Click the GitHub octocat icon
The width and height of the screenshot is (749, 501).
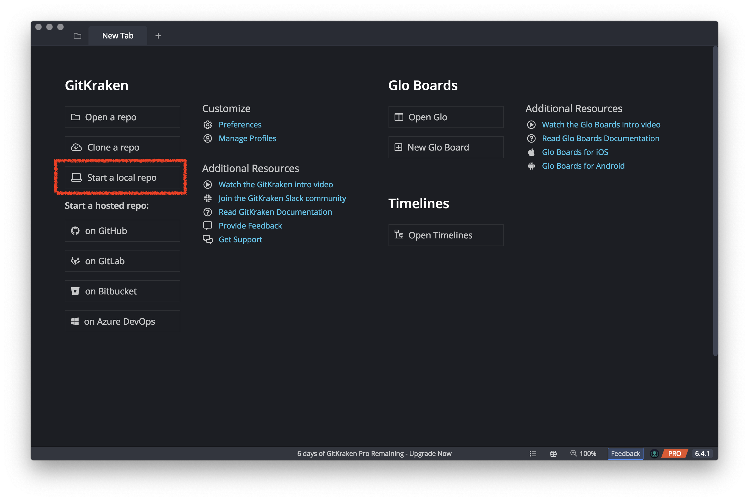click(x=75, y=231)
